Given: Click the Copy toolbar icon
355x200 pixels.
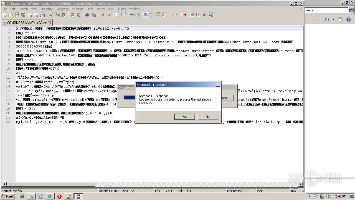Looking at the screenshot, I should (57, 15).
